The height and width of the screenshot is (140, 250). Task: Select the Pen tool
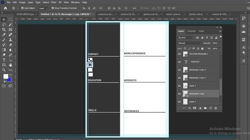click(11, 55)
